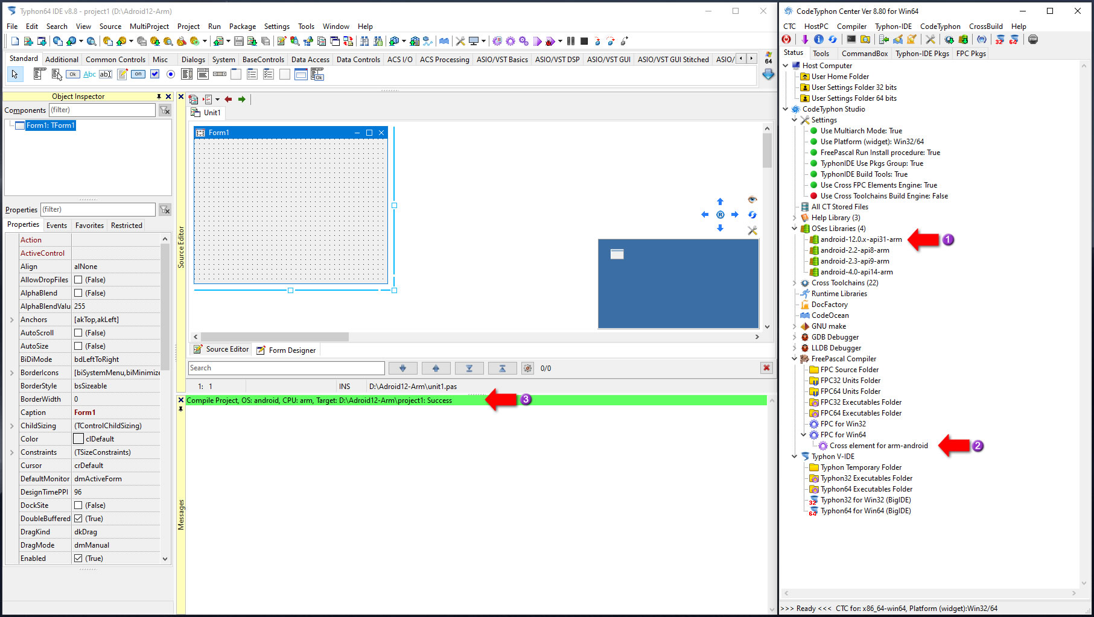Expand the Anchors property
Viewport: 1094px width, 617px height.
[11, 320]
